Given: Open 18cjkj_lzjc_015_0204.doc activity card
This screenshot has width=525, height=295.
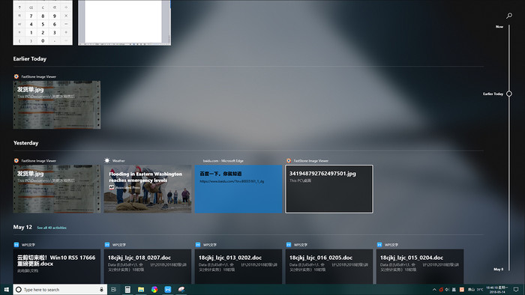Looking at the screenshot, I should 420,267.
